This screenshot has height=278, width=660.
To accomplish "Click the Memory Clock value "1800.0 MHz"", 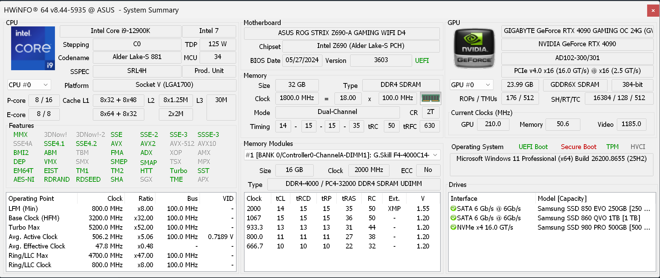I will 297,98.
